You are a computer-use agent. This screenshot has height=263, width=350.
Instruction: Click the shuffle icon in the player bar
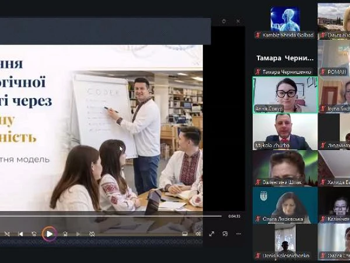pos(8,234)
